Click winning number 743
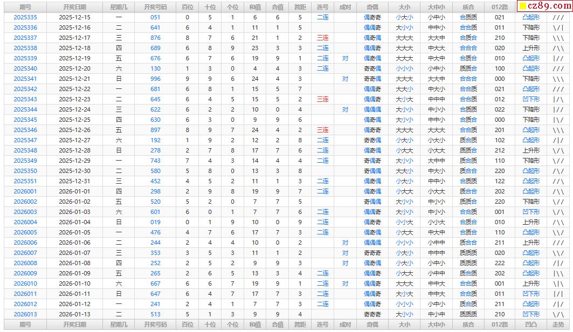Viewport: 573px width, 332px height. pos(155,160)
